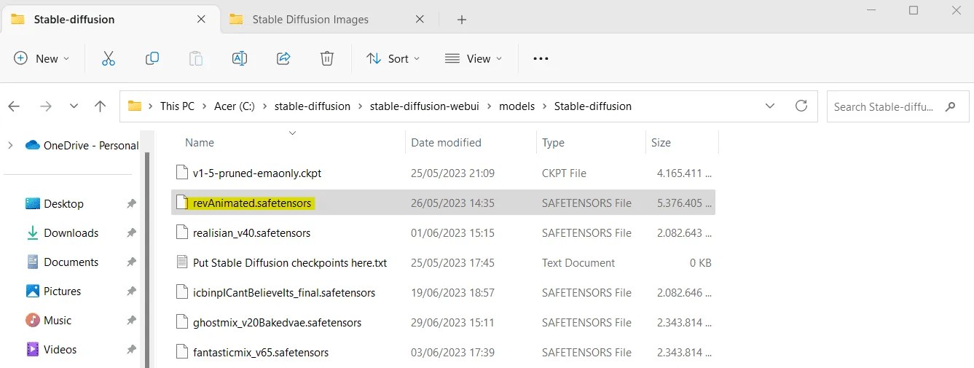Go back with the left arrow
This screenshot has width=974, height=368.
pos(14,106)
